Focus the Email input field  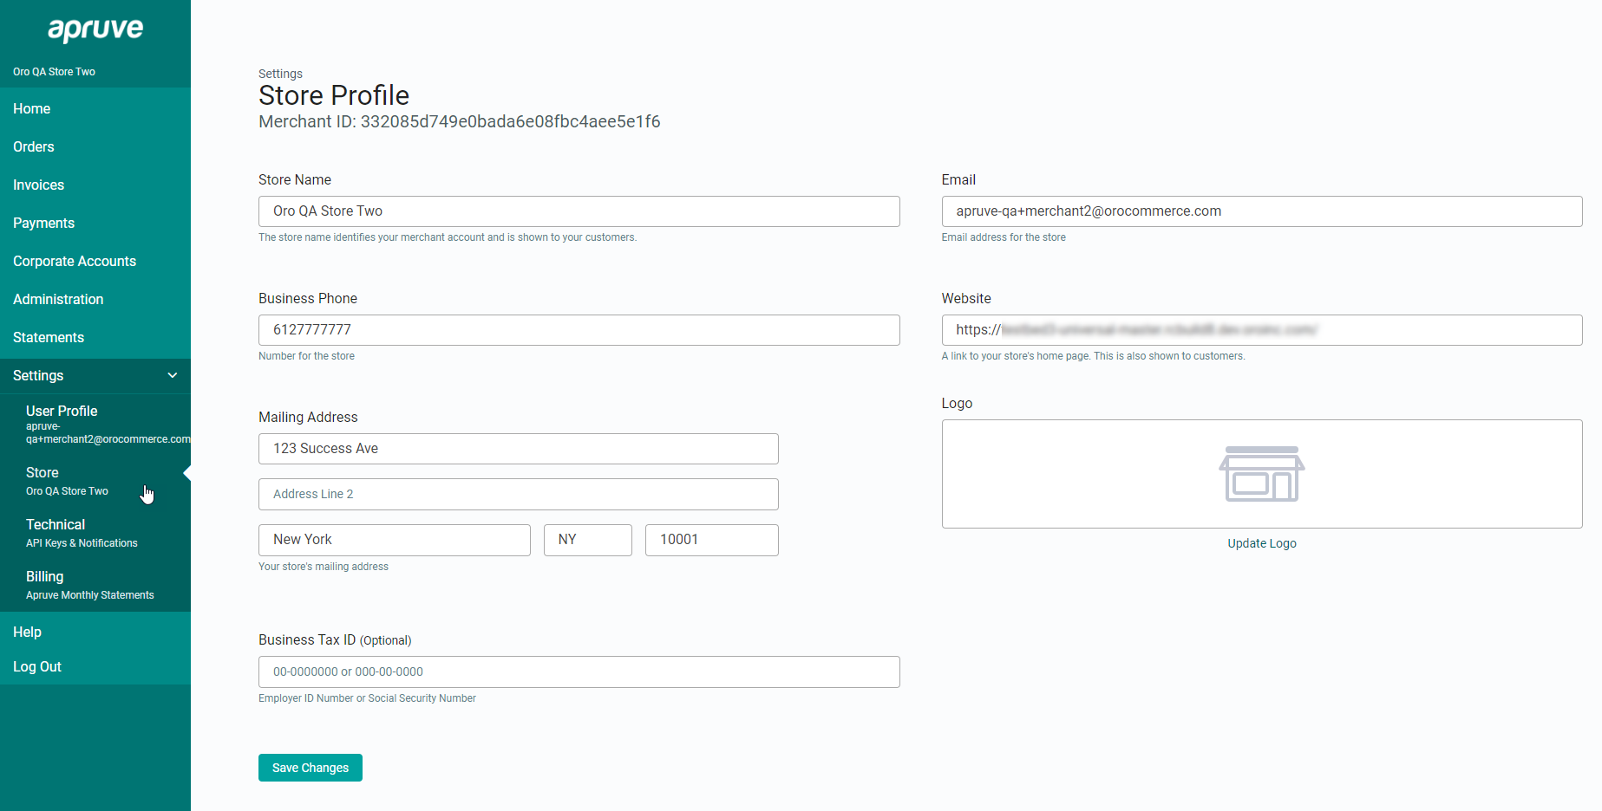1262,211
